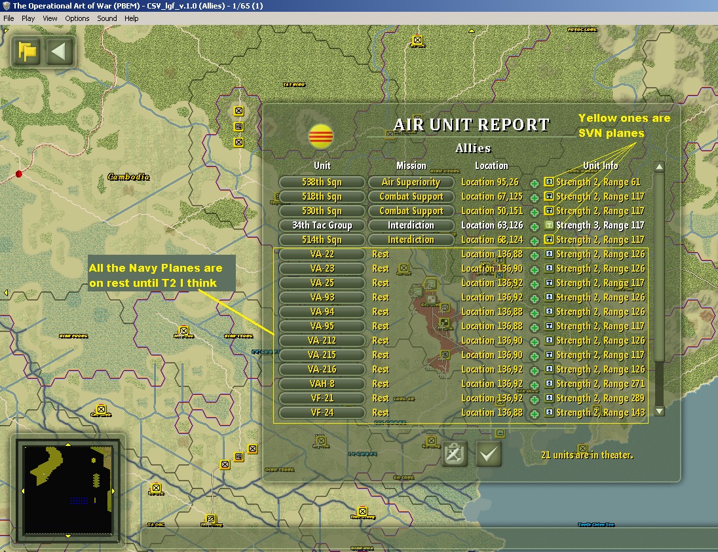Select the HQ unit counter near top stack
The height and width of the screenshot is (552, 718).
[x=238, y=126]
